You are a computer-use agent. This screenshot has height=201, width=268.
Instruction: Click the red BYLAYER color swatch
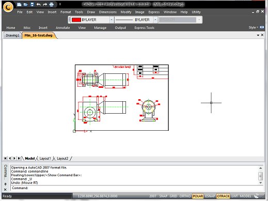coord(76,20)
